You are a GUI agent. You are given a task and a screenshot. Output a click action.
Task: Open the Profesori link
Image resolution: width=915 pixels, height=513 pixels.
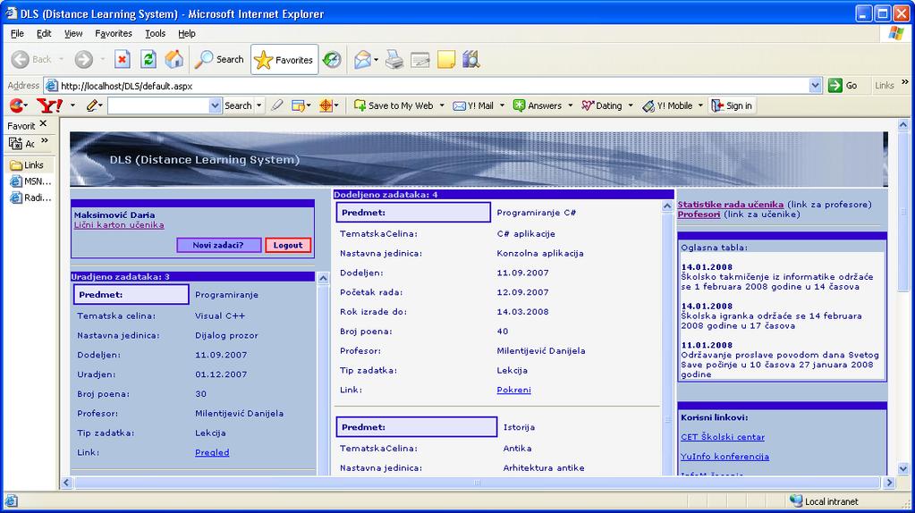699,214
